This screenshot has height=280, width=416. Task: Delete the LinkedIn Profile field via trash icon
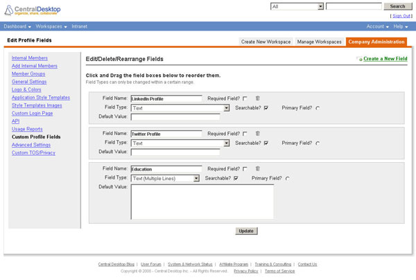tap(258, 98)
